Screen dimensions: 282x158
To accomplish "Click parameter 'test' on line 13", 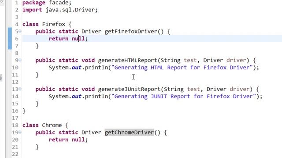I will click(x=193, y=89).
